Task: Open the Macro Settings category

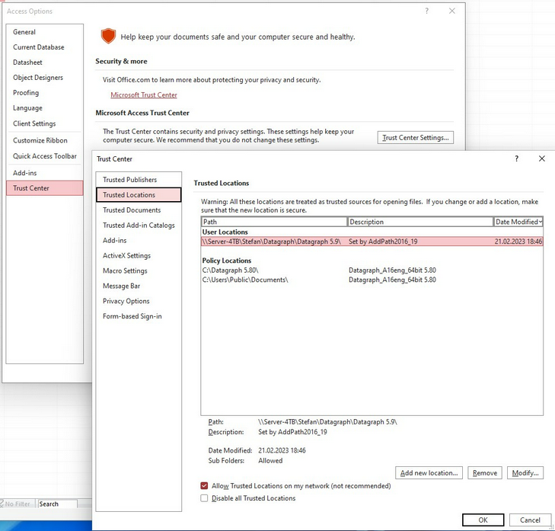Action: tap(125, 270)
